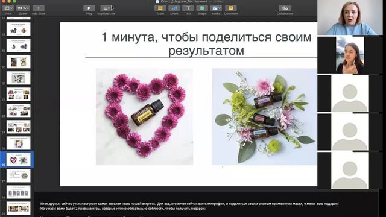This screenshot has width=386, height=217.
Task: Select the bottom avatar placeholder participant tile
Action: (x=350, y=171)
